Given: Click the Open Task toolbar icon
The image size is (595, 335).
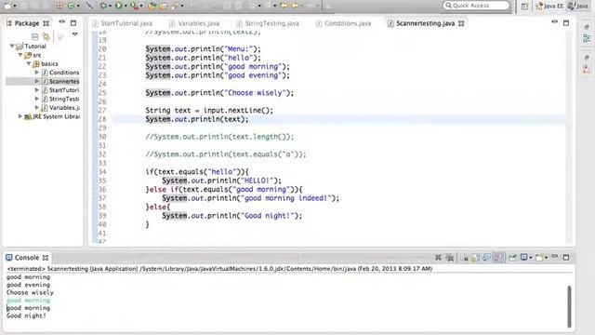Looking at the screenshot, I should click(164, 6).
